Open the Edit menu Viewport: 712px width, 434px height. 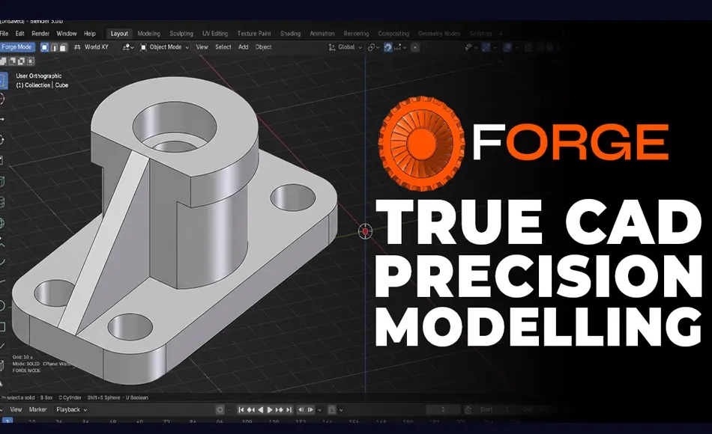click(20, 34)
